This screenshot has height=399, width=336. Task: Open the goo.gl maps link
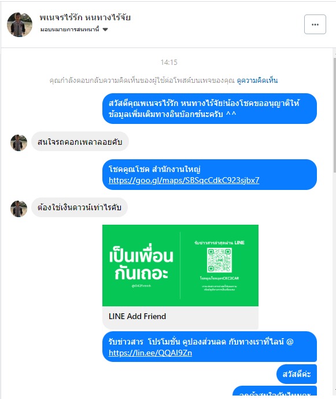coord(184,180)
